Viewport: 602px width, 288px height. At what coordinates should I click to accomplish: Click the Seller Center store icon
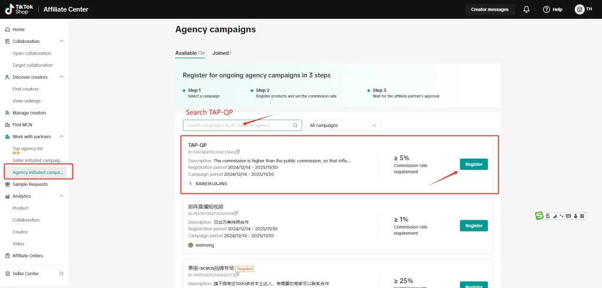(x=7, y=274)
